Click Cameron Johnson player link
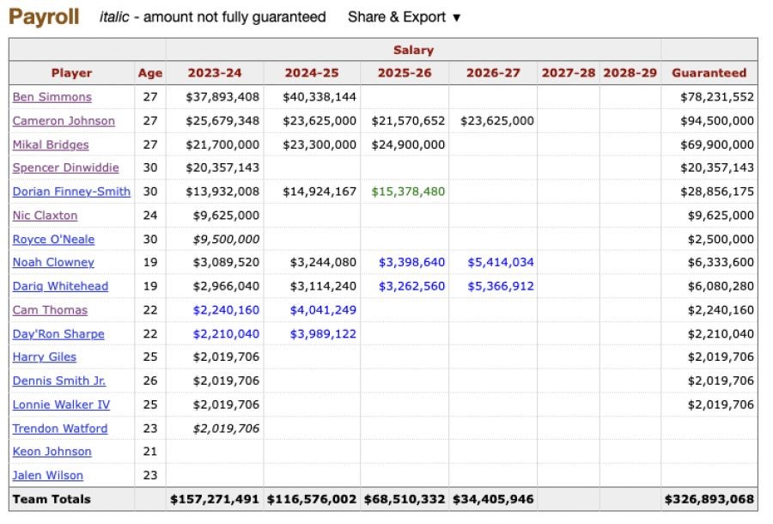Image resolution: width=773 pixels, height=524 pixels. (64, 121)
